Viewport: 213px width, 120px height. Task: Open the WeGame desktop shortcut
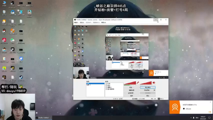pyautogui.click(x=4, y=78)
